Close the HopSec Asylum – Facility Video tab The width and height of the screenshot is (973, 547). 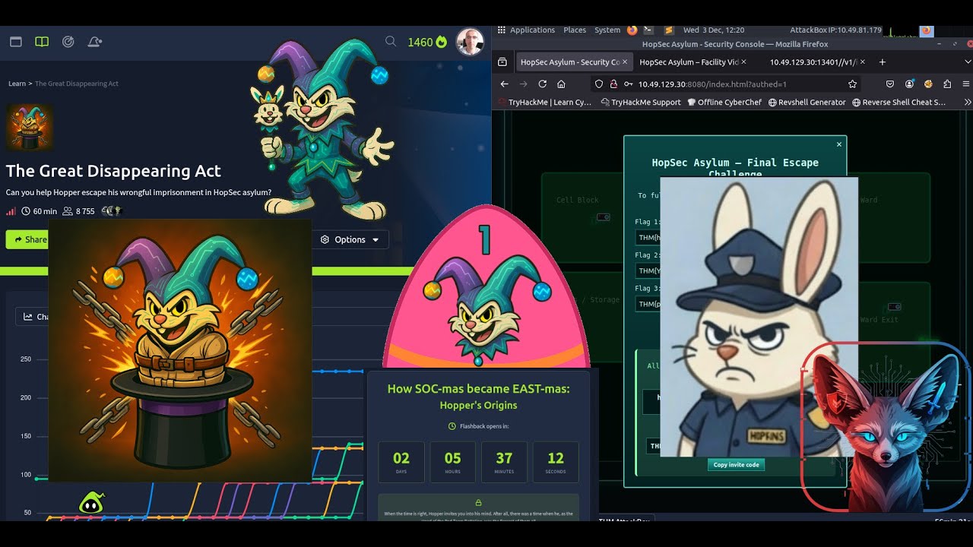(743, 62)
